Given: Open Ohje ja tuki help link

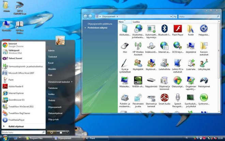Looking at the screenshot, I should pos(54,119).
